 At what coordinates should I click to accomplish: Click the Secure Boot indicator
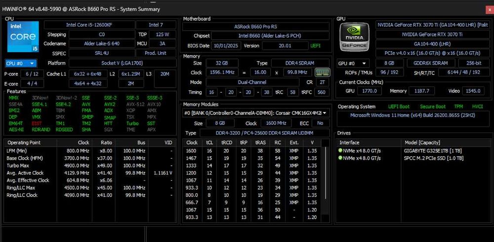coord(433,106)
